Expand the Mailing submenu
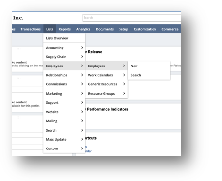222x181 pixels. (64, 121)
